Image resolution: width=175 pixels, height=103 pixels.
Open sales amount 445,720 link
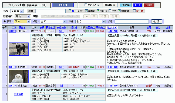coord(113,31)
